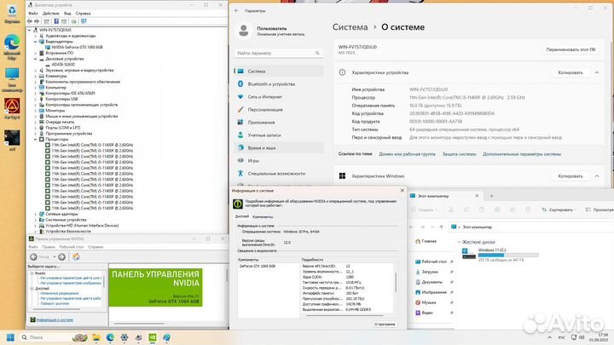Open the Защита системы link in Settings
Screen dimensions: 614x345
459,154
